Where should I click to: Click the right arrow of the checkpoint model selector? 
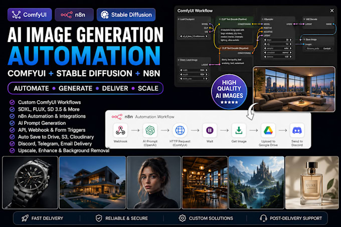207,36
